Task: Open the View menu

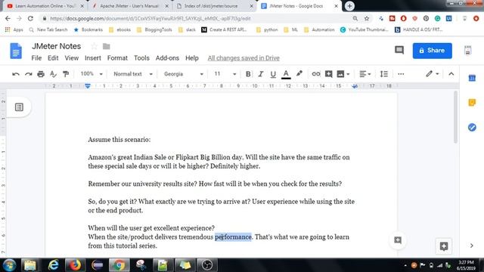Action: (x=71, y=58)
